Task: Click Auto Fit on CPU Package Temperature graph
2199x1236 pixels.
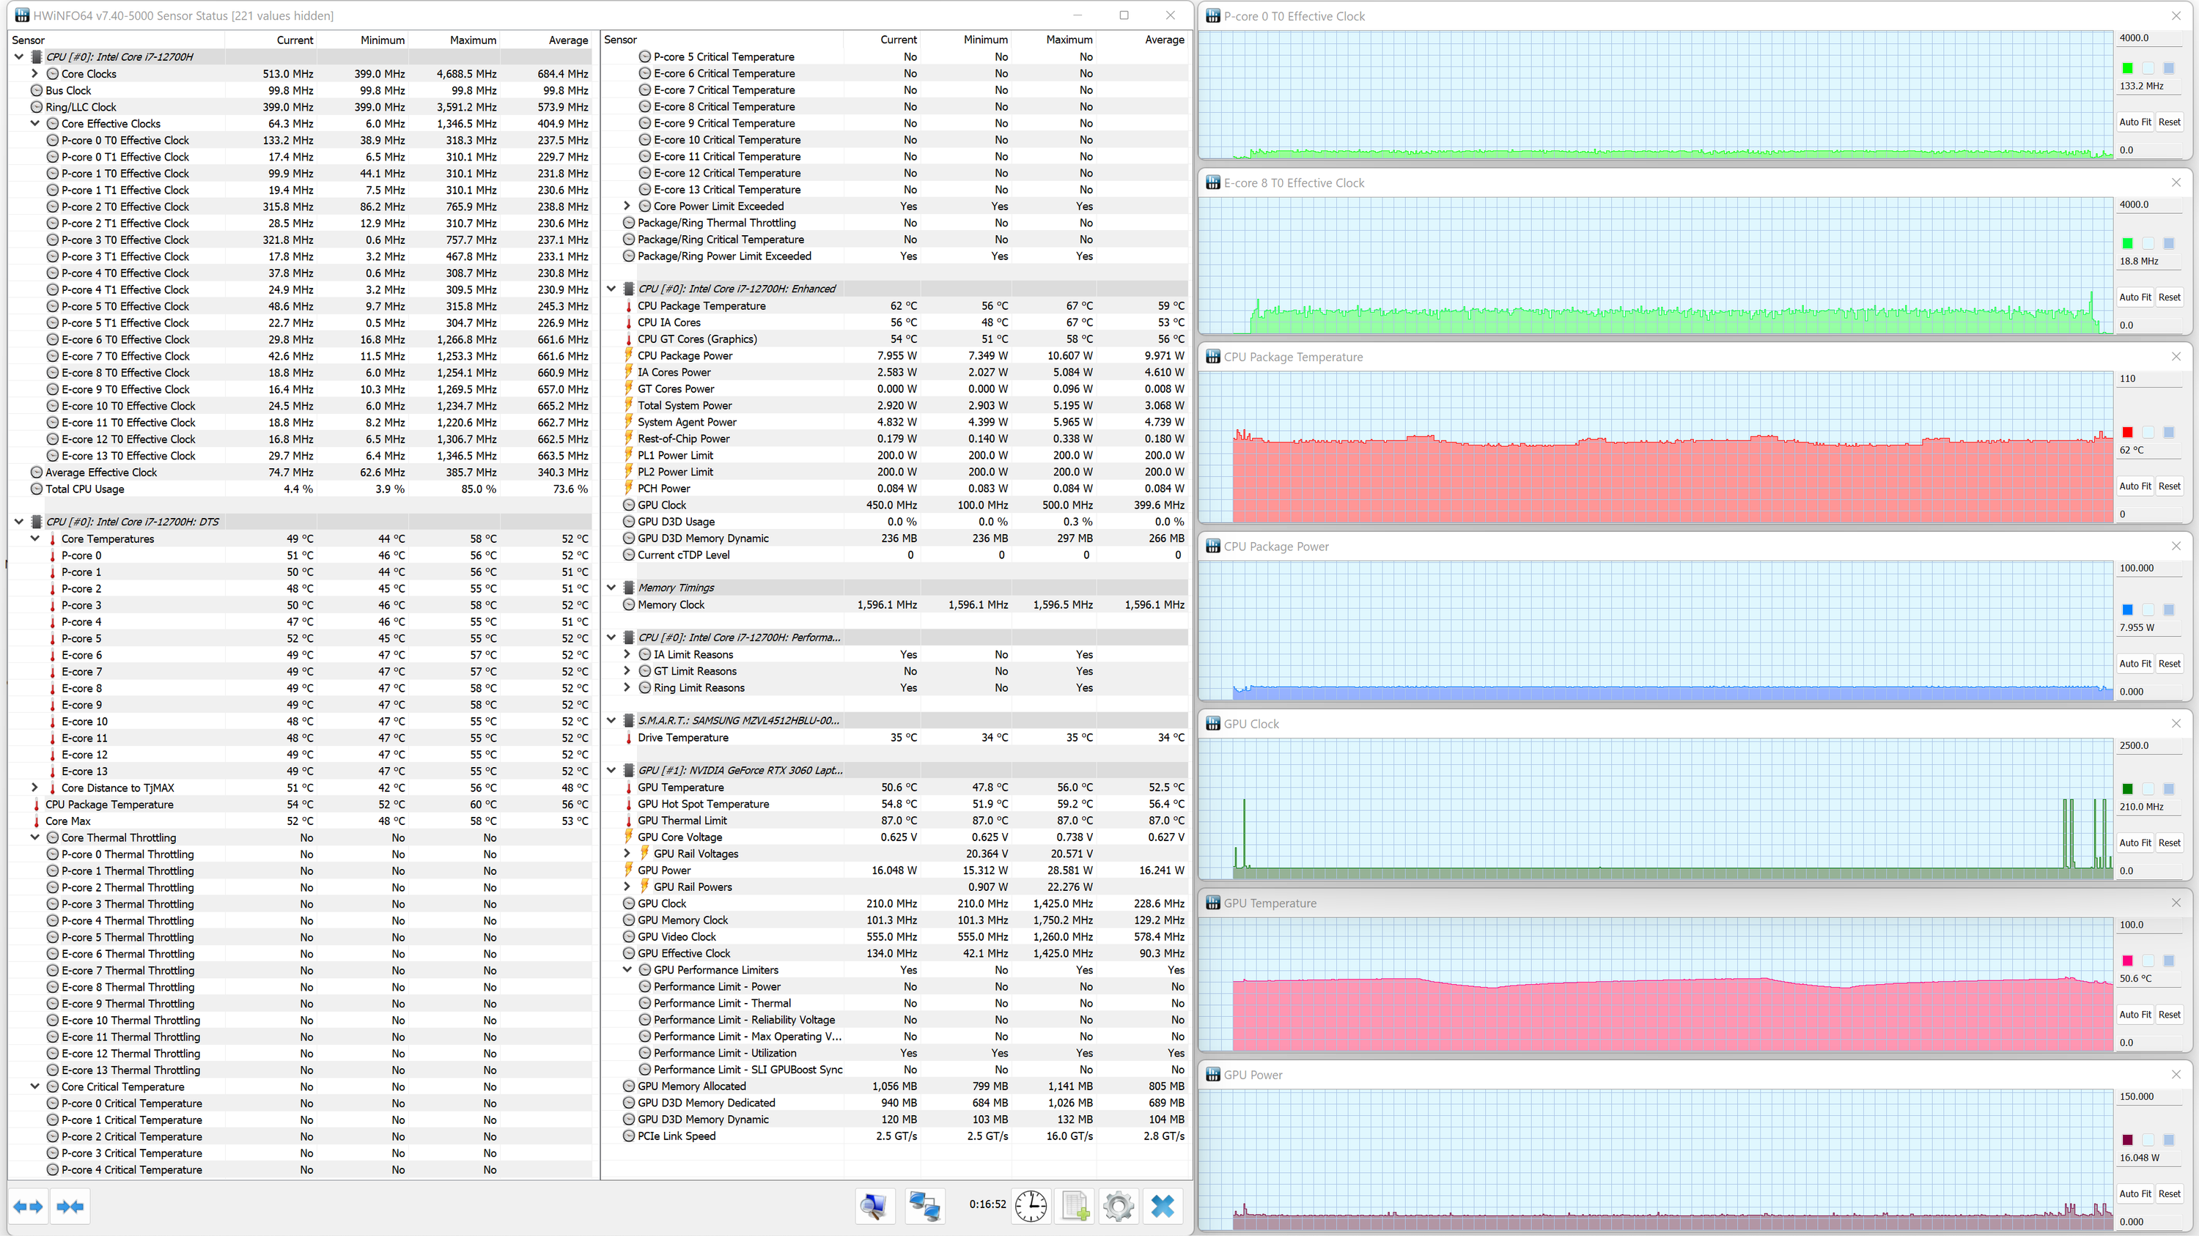Action: coord(2135,486)
